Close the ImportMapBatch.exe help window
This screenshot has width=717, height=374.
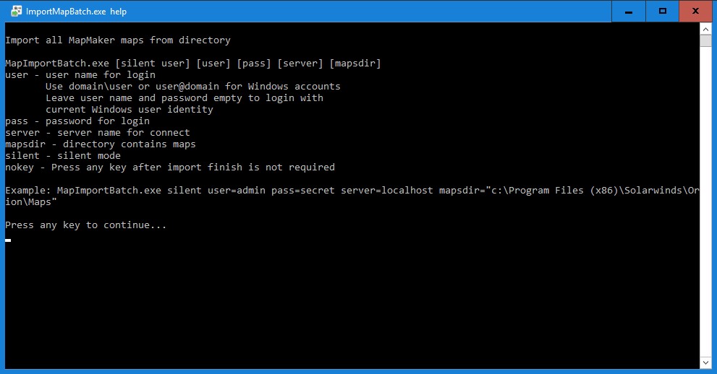695,11
